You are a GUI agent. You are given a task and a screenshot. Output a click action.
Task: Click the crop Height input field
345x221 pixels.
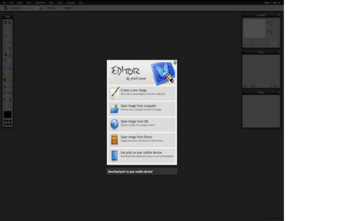coord(76,8)
